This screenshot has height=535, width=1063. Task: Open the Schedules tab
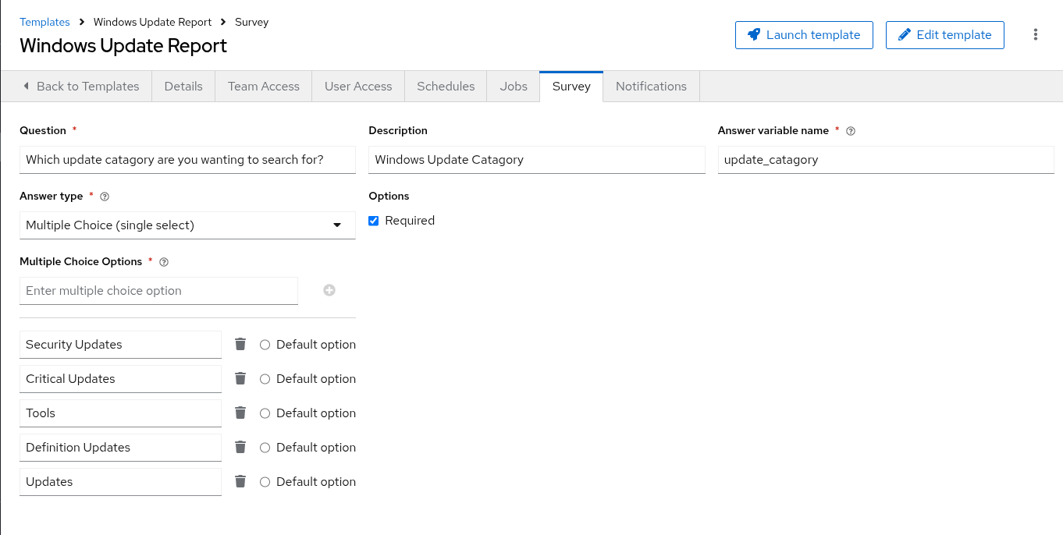click(446, 87)
